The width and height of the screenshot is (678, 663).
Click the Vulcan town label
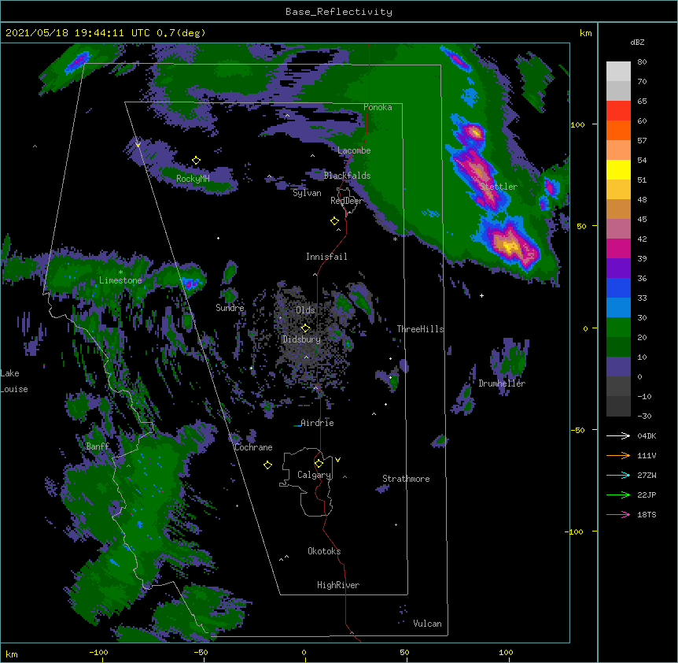coord(427,624)
